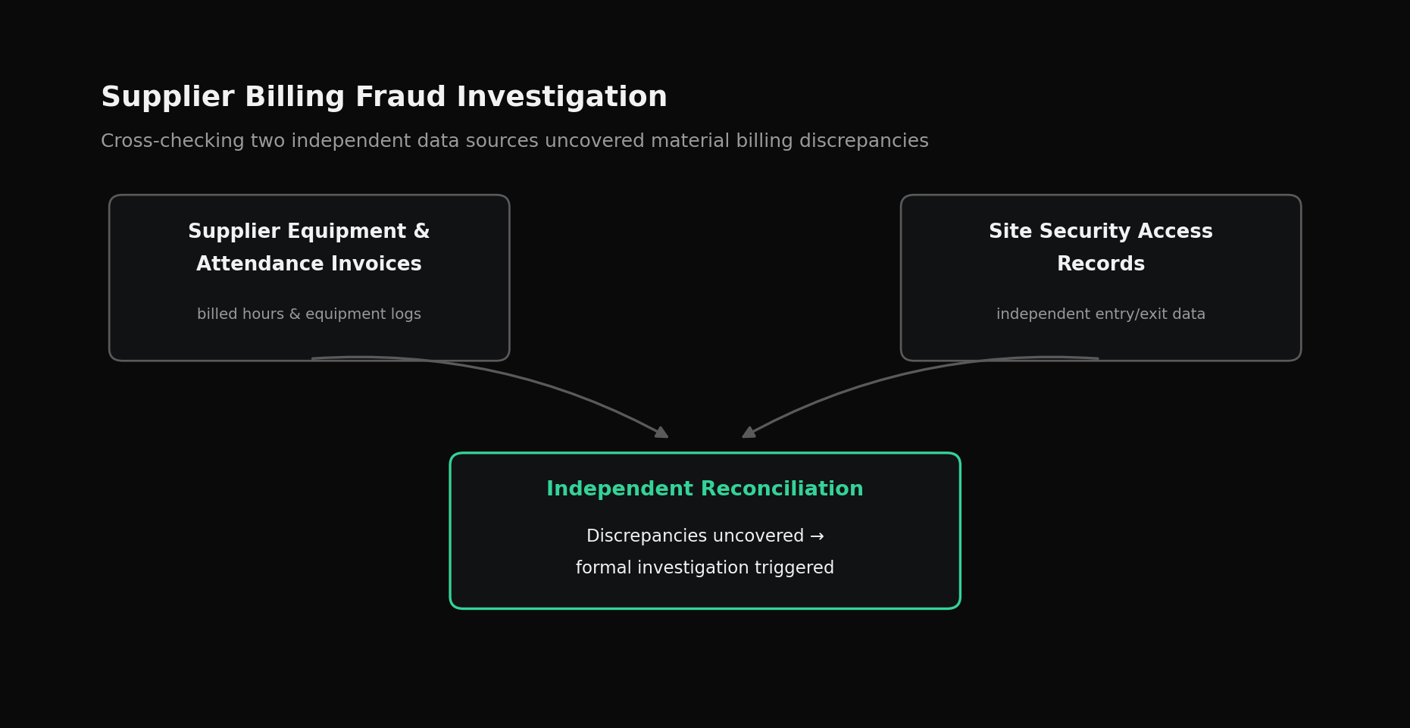This screenshot has height=728, width=1410.
Task: Select the Site Security Access Records box
Action: pos(1101,278)
